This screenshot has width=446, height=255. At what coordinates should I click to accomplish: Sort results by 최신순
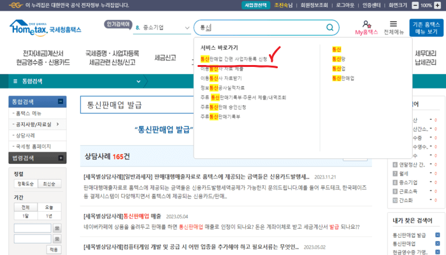[49, 184]
